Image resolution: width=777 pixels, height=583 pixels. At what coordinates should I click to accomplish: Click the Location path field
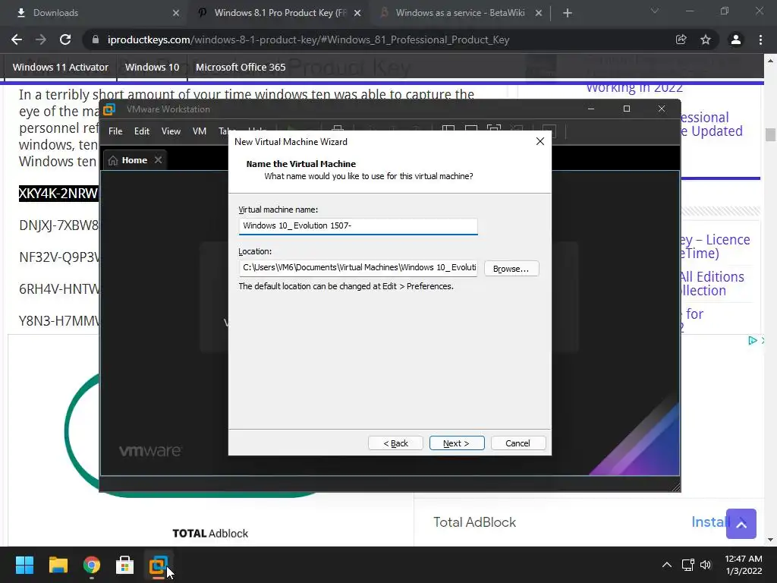point(358,268)
